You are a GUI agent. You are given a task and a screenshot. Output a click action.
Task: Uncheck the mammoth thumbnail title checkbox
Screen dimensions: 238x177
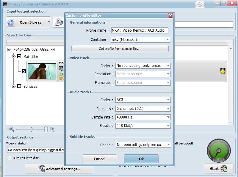[x=24, y=71]
